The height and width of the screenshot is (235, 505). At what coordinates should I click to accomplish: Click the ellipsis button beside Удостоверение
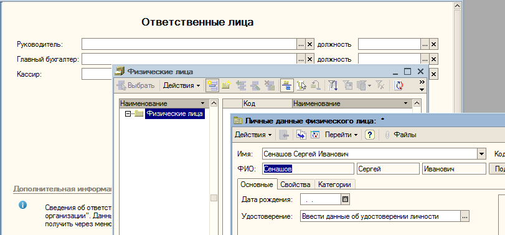click(465, 216)
